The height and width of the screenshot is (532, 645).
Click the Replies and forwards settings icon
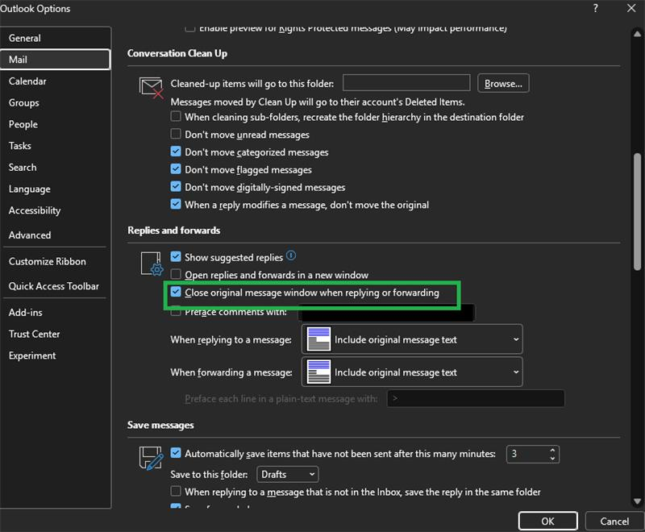(152, 264)
